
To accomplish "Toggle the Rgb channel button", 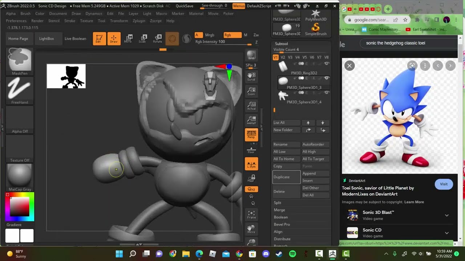I will tap(232, 35).
